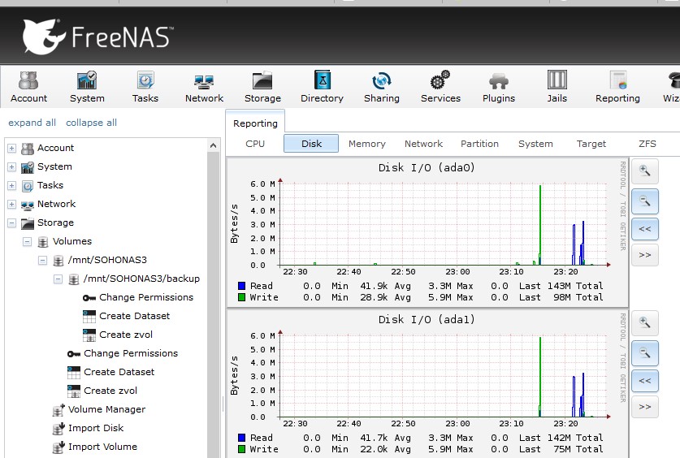Click Change Permissions key icon under backup
The height and width of the screenshot is (458, 680).
click(x=89, y=298)
